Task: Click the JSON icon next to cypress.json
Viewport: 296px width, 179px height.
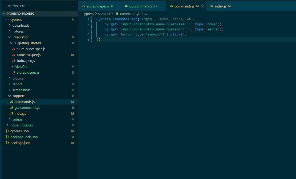Action: [7, 131]
